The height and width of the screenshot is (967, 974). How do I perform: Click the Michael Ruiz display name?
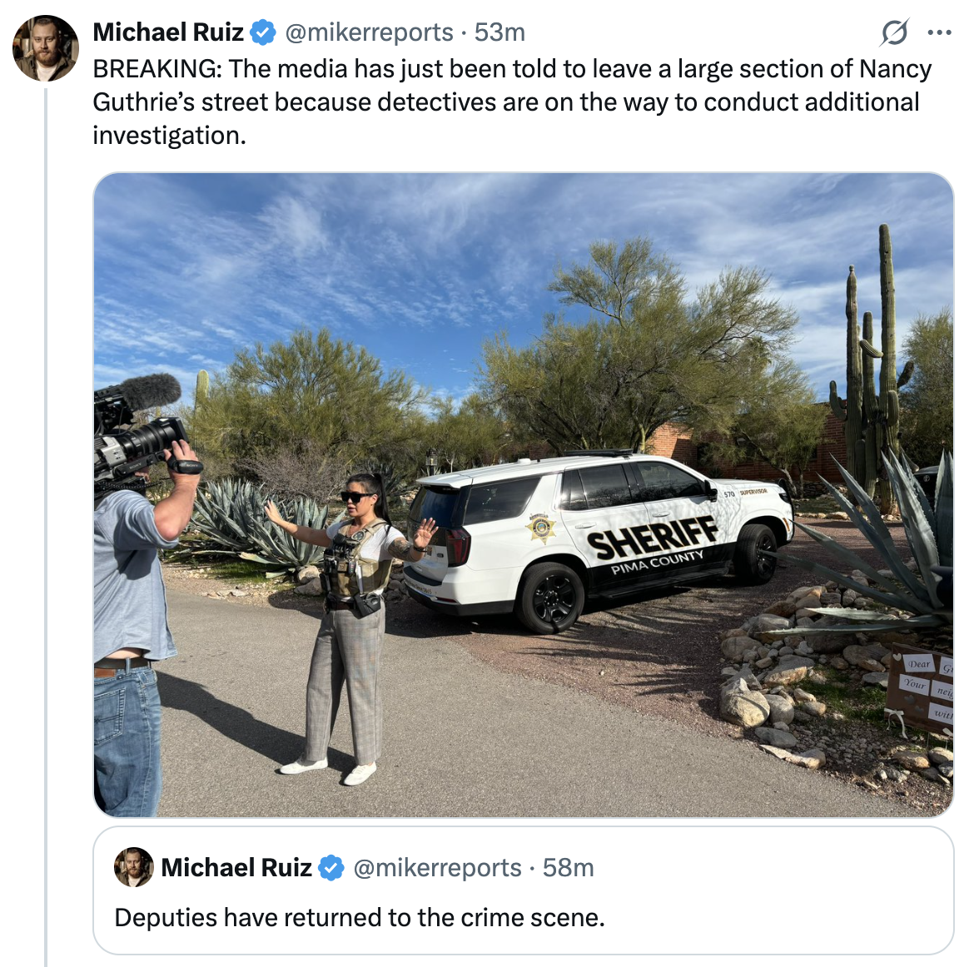click(x=167, y=32)
